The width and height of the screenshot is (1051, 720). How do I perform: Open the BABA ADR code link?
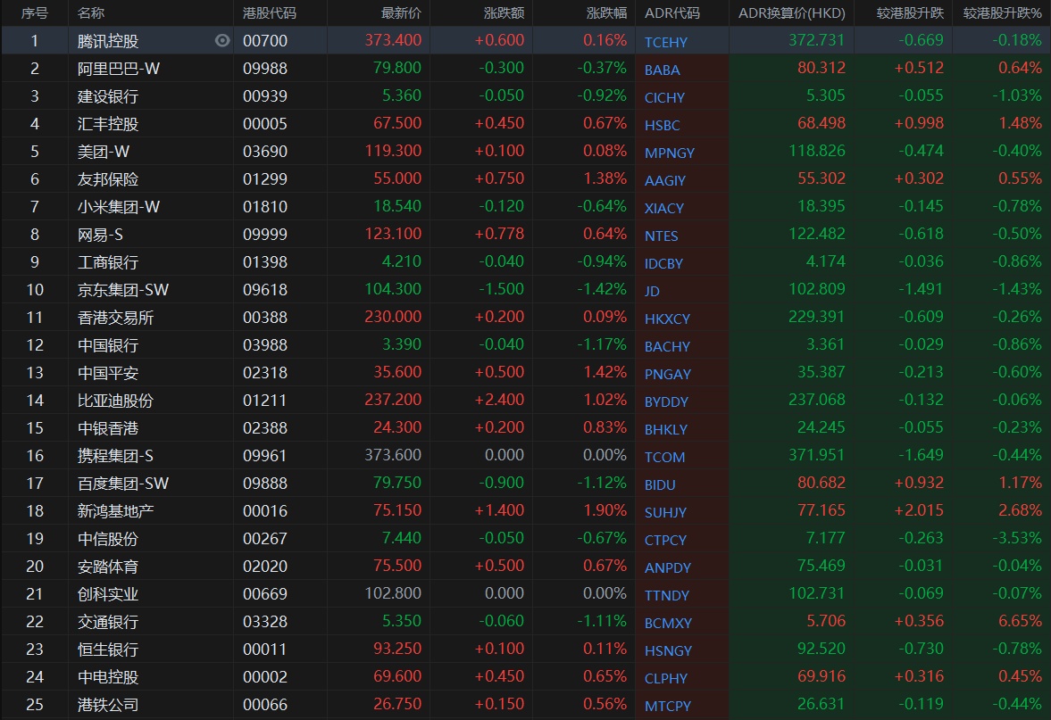click(x=662, y=70)
